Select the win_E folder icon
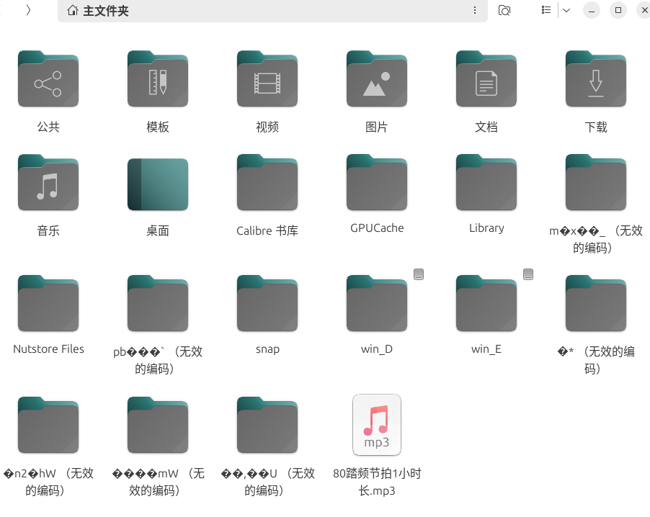This screenshot has width=650, height=517. pyautogui.click(x=486, y=303)
